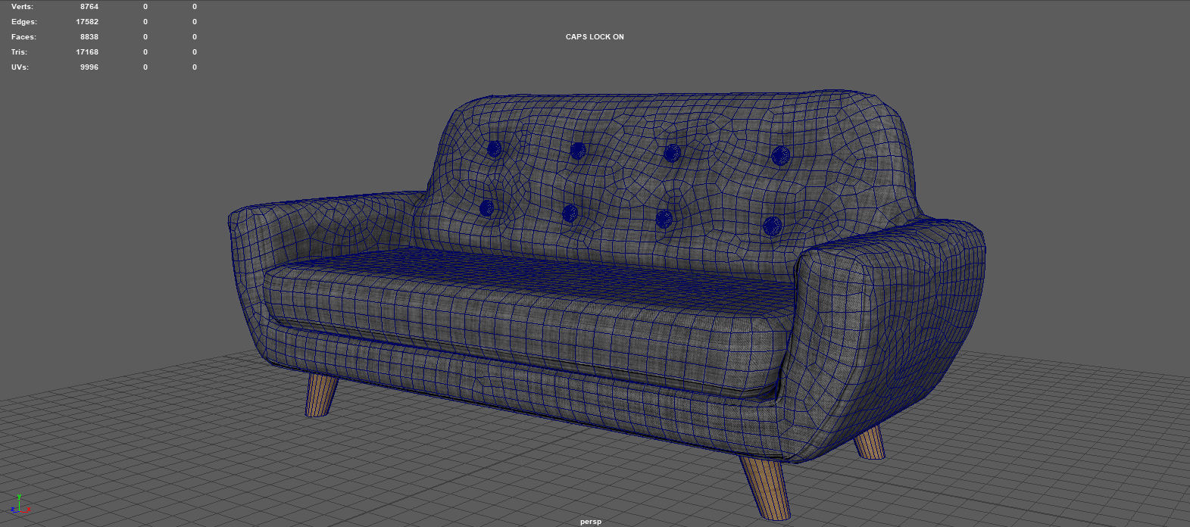This screenshot has width=1190, height=527.
Task: Click the 'Faces:' poly count label
Action: pyautogui.click(x=23, y=37)
